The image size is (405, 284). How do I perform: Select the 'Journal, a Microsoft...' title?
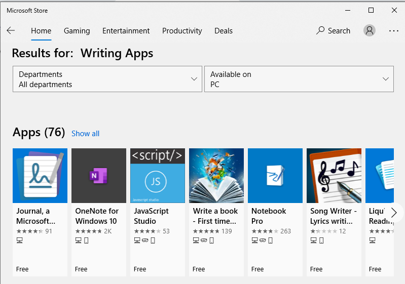(35, 216)
